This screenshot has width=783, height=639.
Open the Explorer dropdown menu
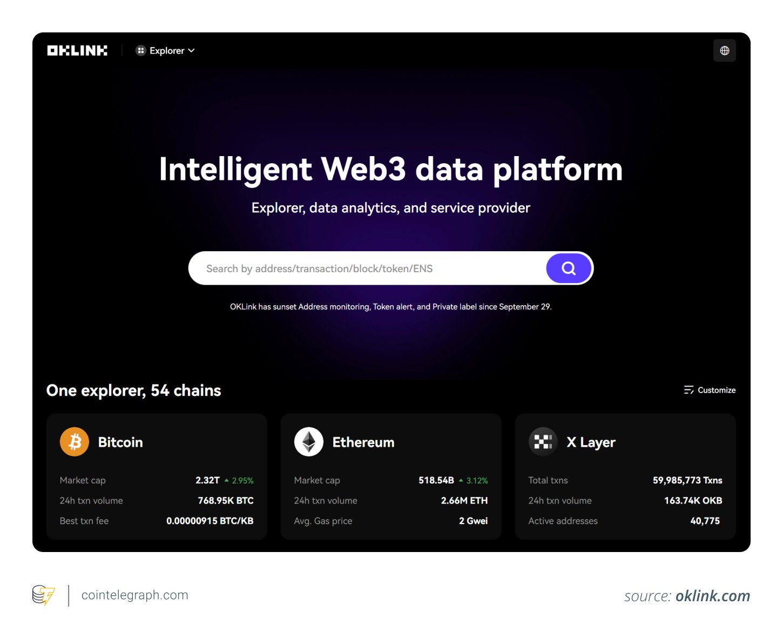click(166, 51)
